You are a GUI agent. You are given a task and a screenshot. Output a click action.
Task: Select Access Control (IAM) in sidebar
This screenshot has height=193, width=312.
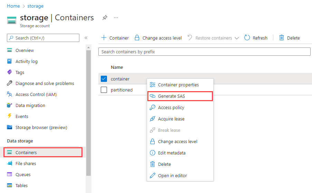[36, 94]
